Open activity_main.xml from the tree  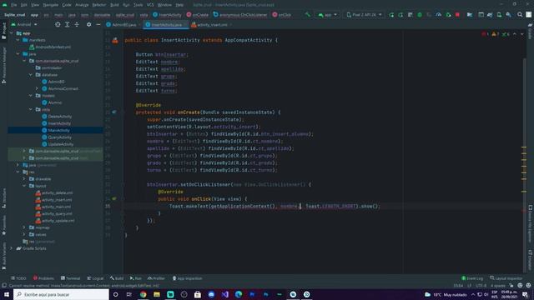(53, 207)
